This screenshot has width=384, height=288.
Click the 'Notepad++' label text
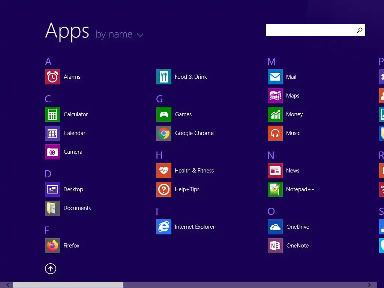[300, 189]
